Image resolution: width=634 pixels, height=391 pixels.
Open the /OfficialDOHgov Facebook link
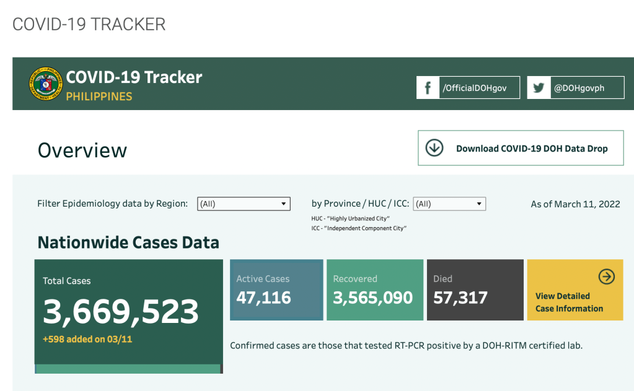point(475,88)
